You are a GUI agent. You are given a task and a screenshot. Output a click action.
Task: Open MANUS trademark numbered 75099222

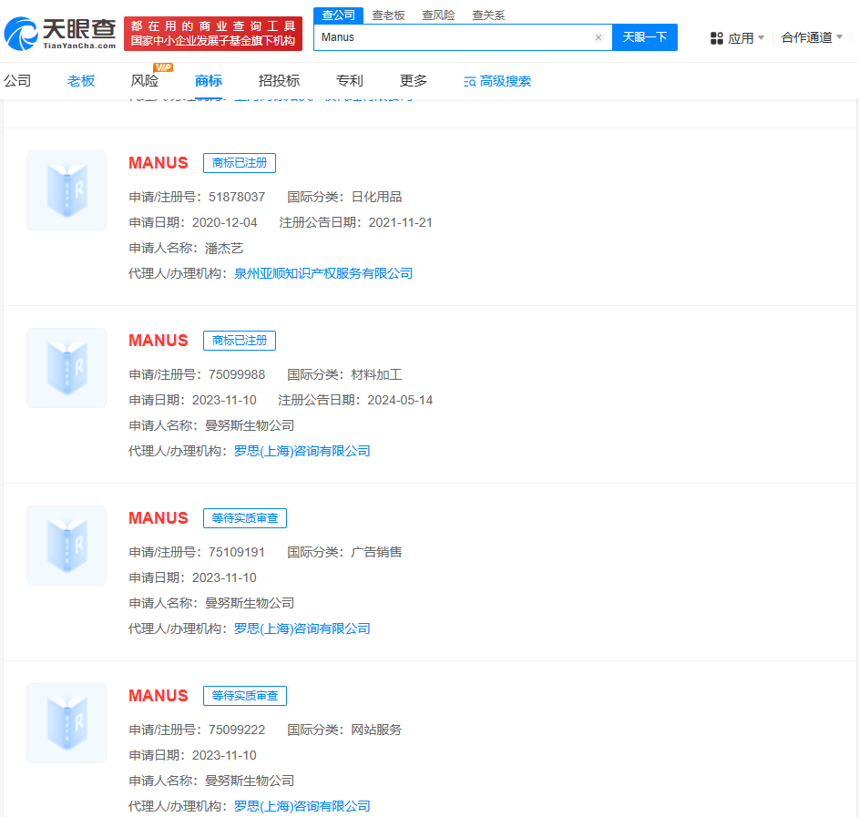tap(159, 695)
